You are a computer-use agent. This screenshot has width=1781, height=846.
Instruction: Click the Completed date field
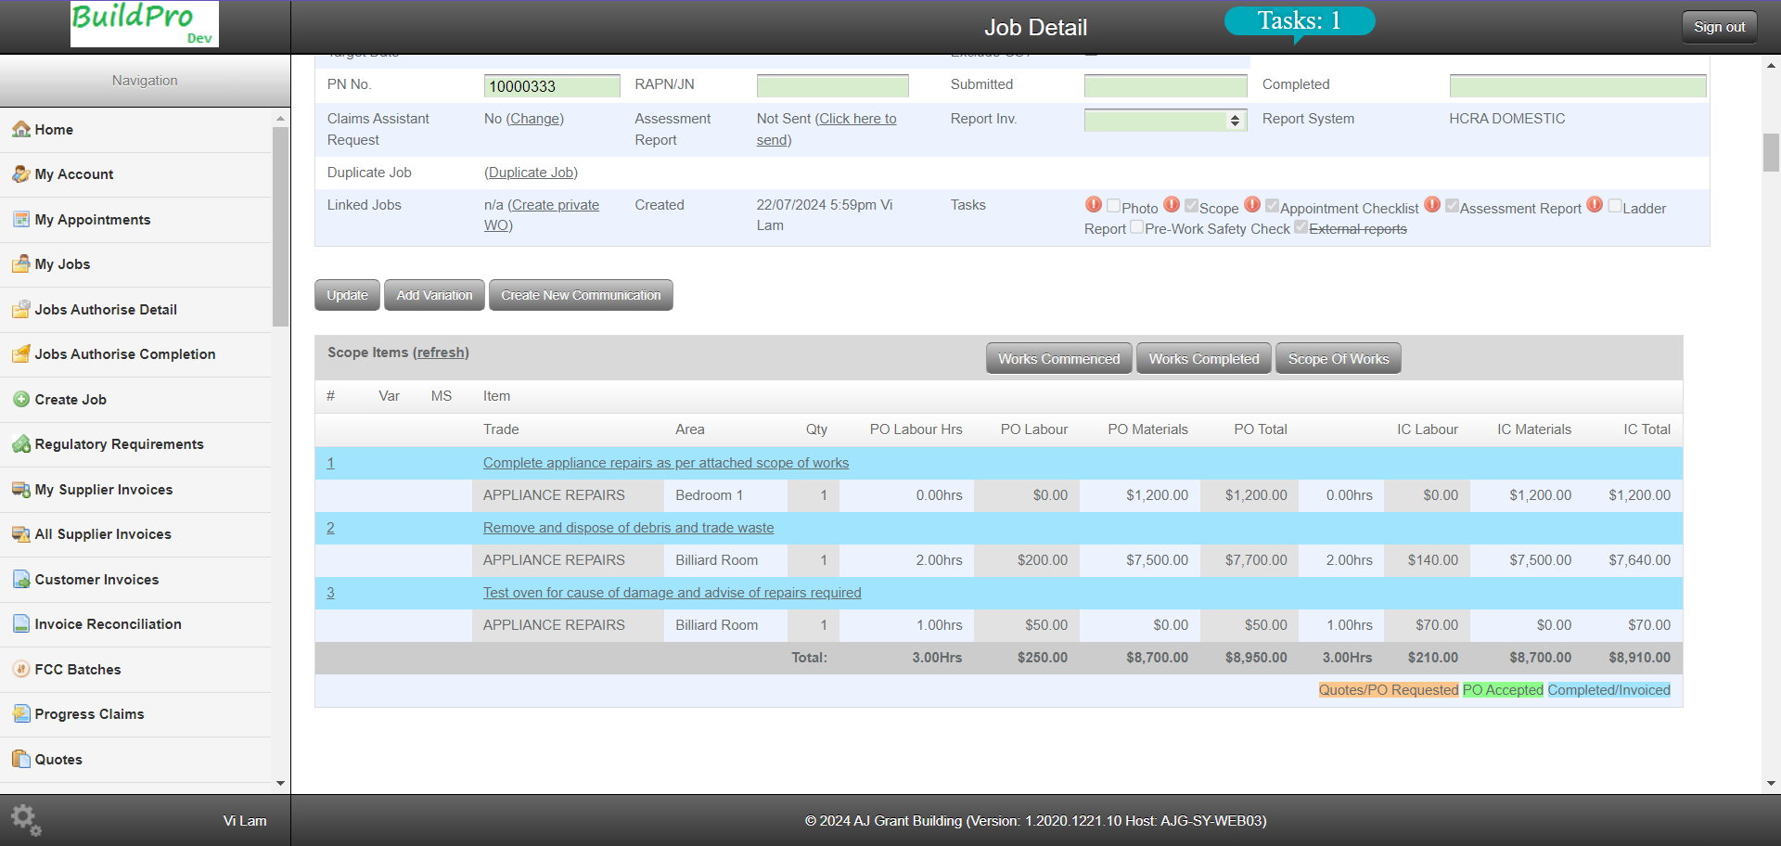(1577, 86)
